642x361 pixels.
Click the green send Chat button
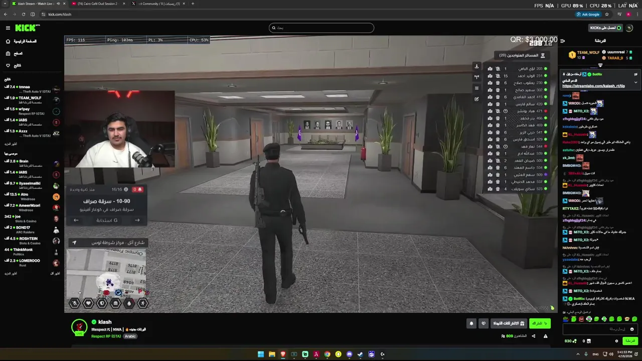pos(630,341)
